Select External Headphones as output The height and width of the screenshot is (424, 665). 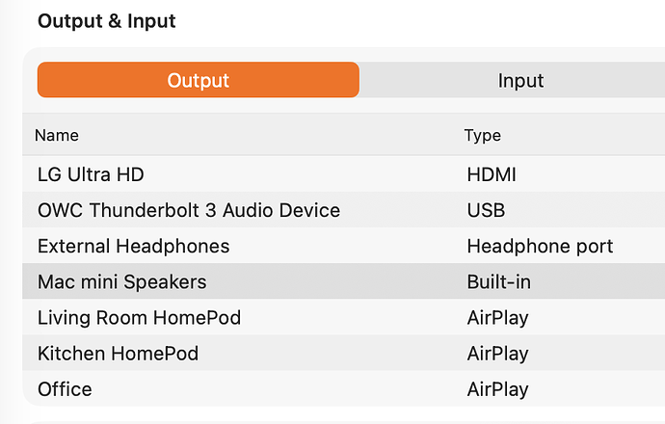[x=133, y=246]
